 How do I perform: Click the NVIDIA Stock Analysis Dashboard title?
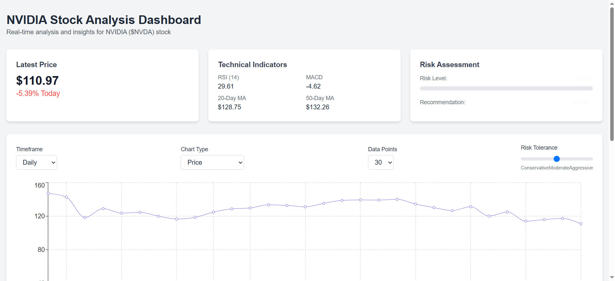click(104, 20)
